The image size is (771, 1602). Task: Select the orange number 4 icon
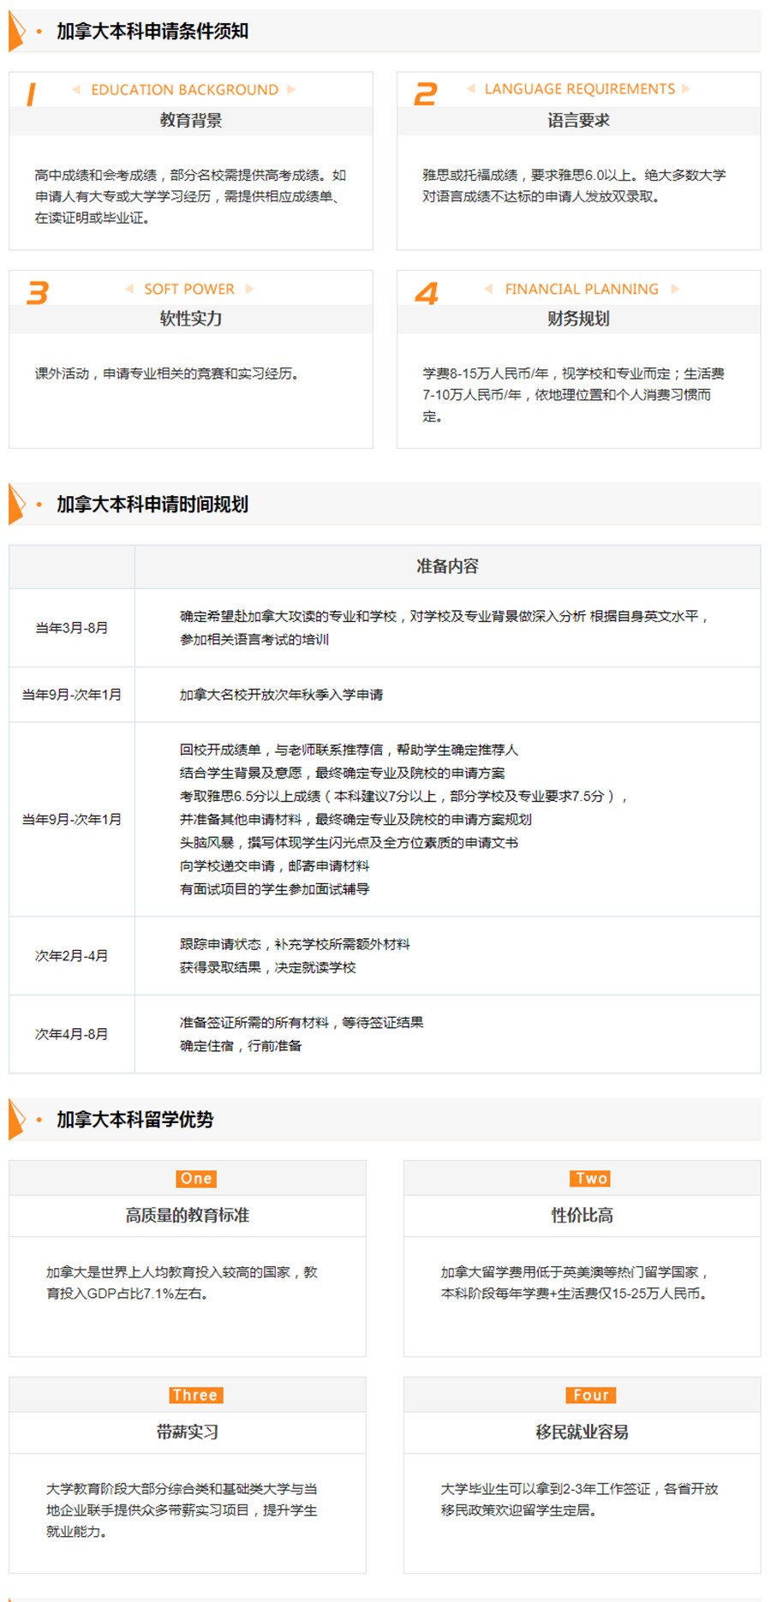(427, 294)
